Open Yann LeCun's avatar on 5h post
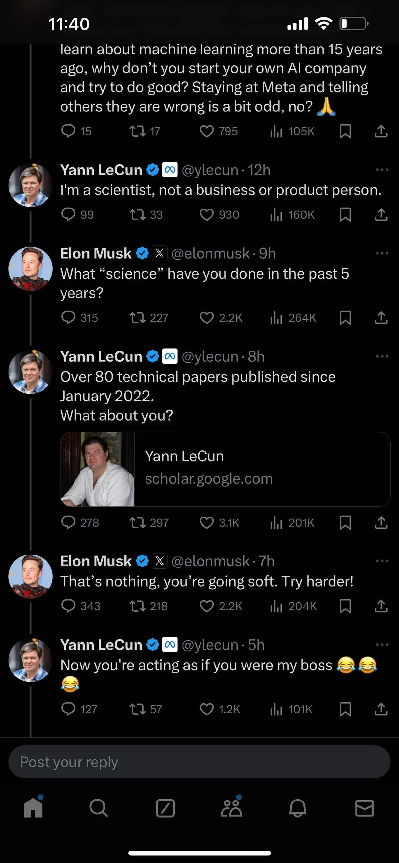Viewport: 399px width, 863px height. pyautogui.click(x=30, y=660)
